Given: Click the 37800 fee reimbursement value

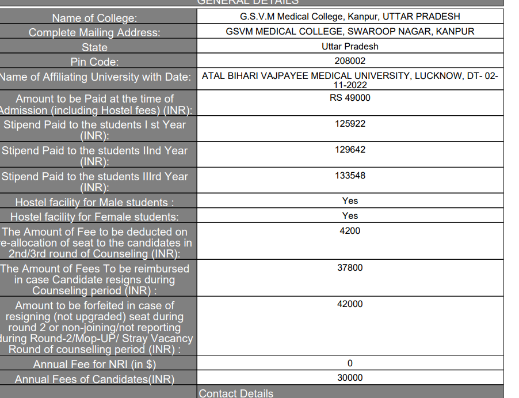Looking at the screenshot, I should click(350, 268).
